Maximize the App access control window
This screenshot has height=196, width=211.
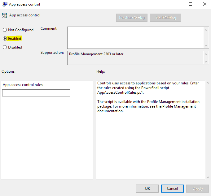191,4
